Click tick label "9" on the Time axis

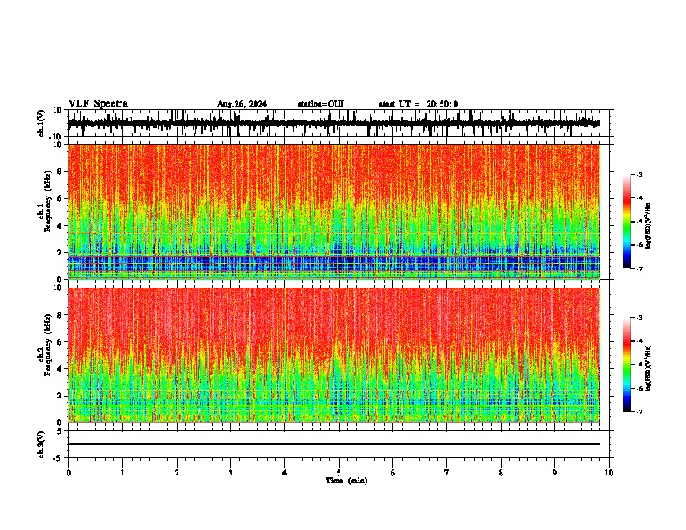pos(554,473)
